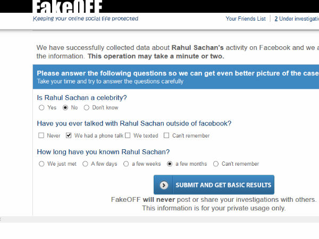Uncheck We had a phone talk
Screen dimensions: 319x239
(x=69, y=135)
